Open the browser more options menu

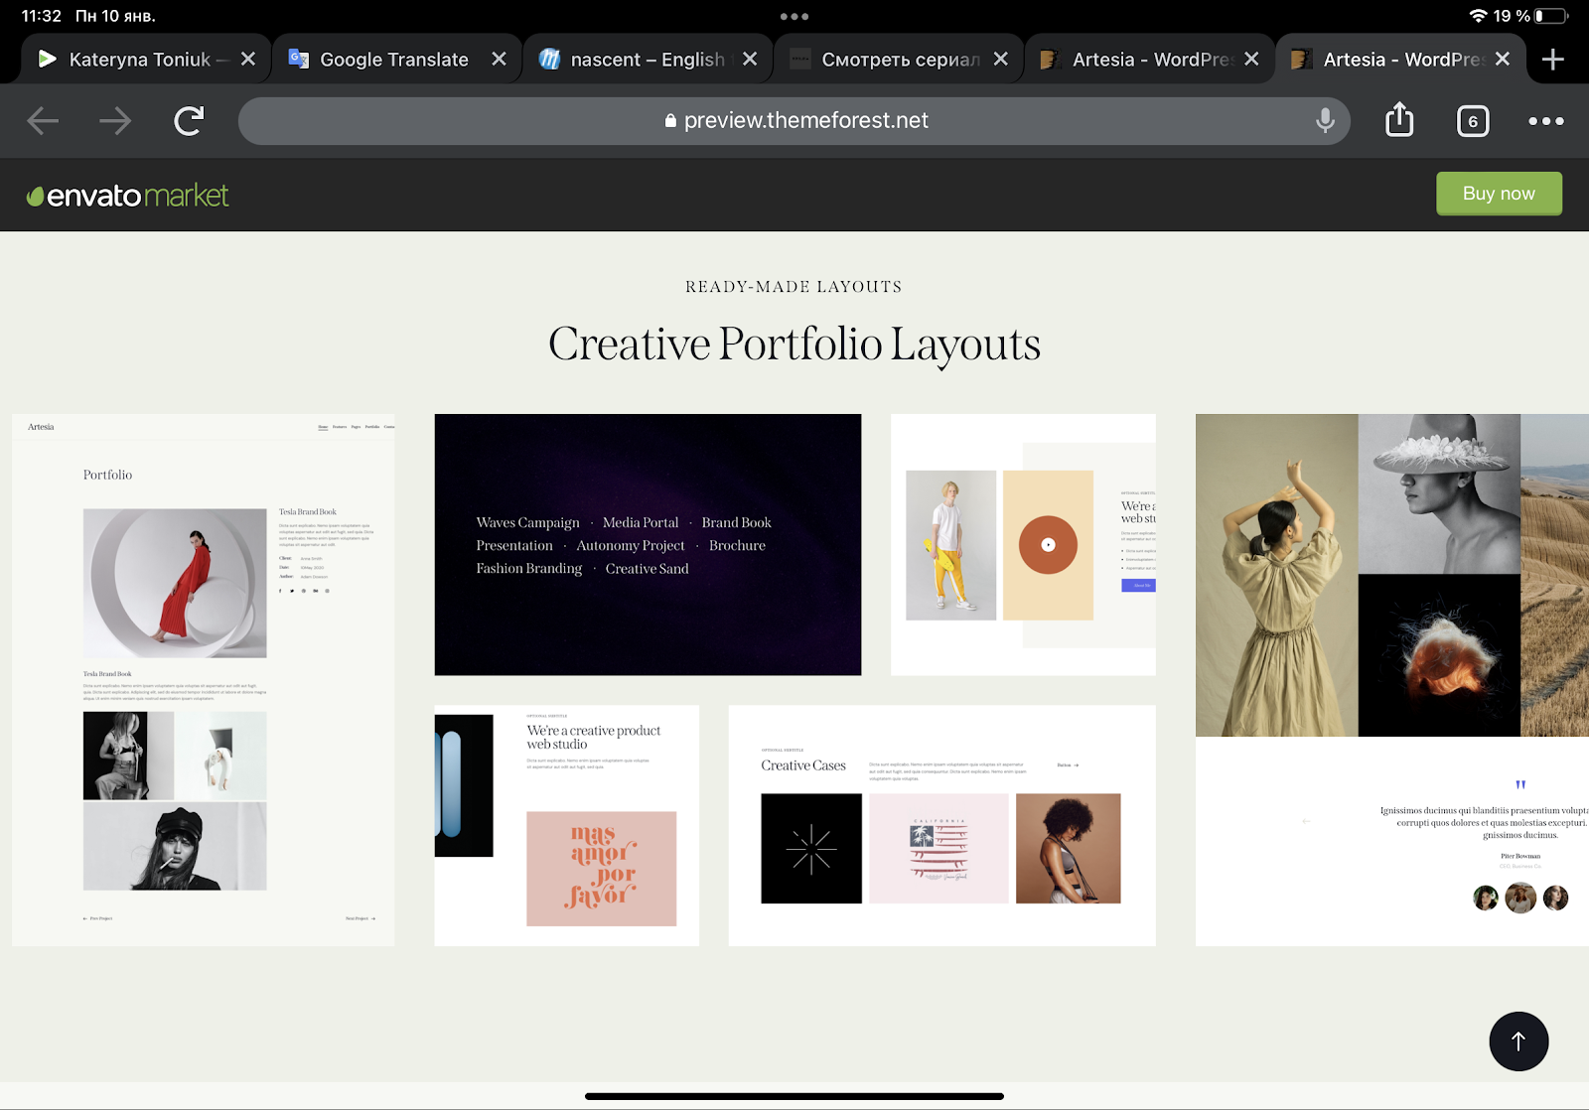[x=1546, y=121]
